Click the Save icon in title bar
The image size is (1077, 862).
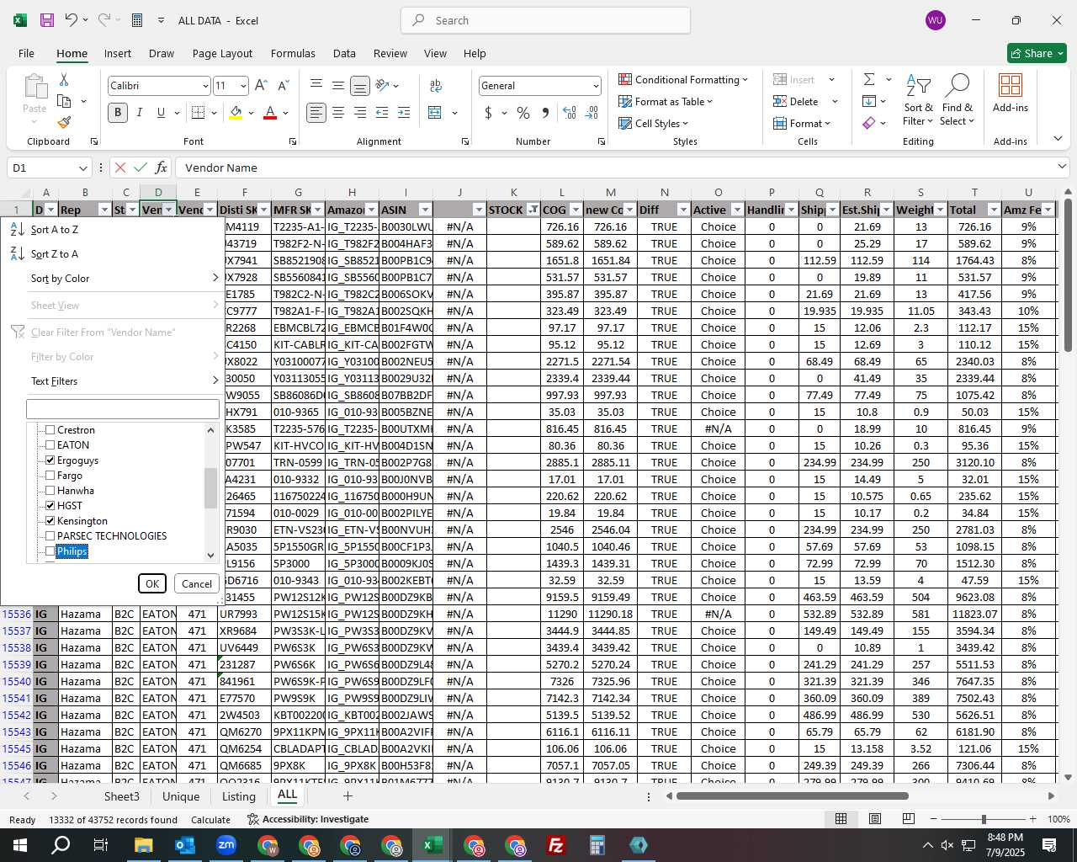point(47,20)
